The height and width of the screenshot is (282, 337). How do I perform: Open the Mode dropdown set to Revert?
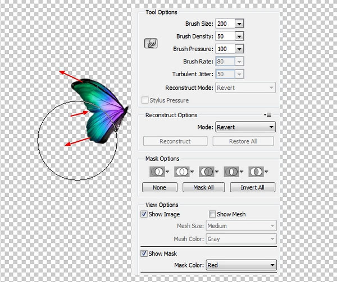click(245, 127)
